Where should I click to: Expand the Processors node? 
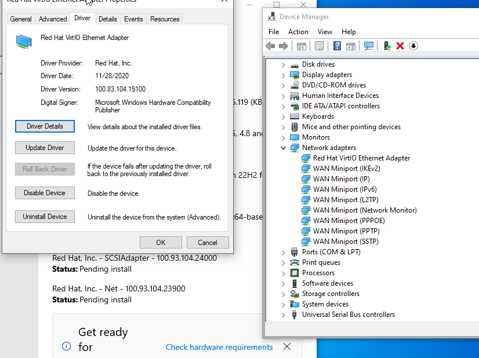(283, 273)
